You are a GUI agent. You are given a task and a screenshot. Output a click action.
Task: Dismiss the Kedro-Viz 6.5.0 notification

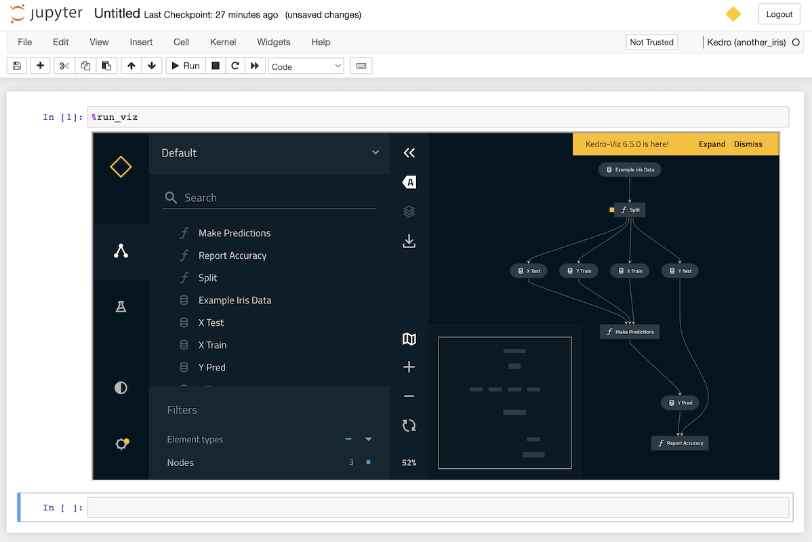tap(748, 144)
